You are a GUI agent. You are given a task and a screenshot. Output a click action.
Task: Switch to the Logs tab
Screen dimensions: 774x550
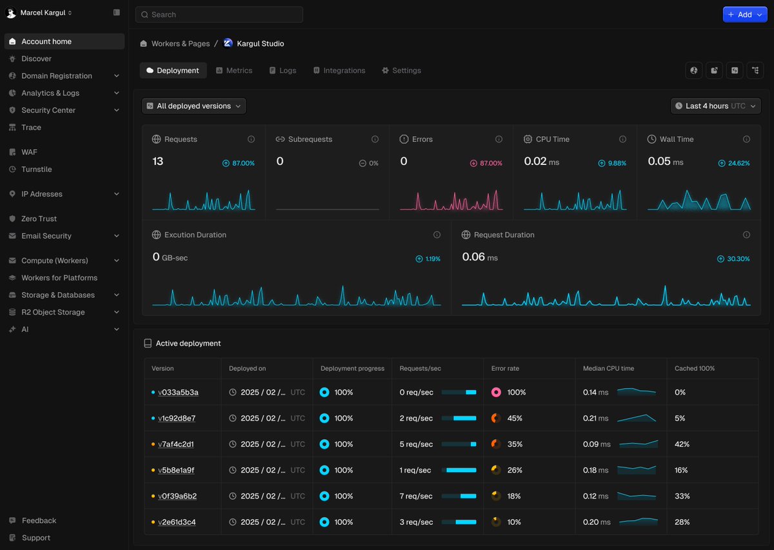coord(283,70)
